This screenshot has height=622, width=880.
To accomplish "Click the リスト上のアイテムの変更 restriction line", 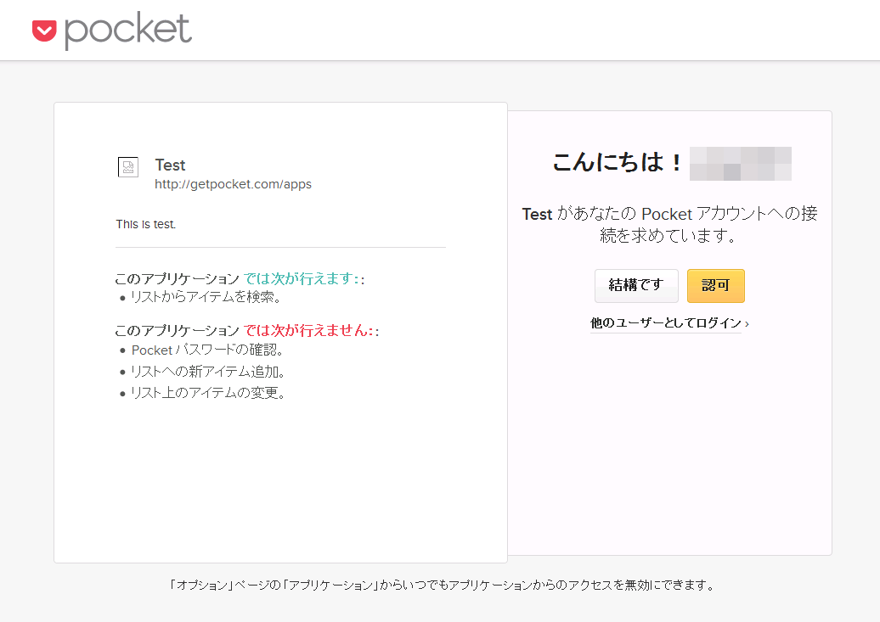I will 208,393.
